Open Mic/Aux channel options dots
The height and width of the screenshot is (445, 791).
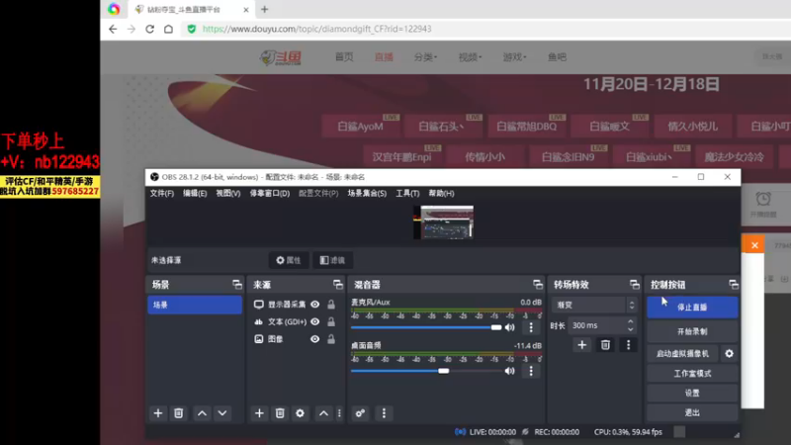(531, 327)
